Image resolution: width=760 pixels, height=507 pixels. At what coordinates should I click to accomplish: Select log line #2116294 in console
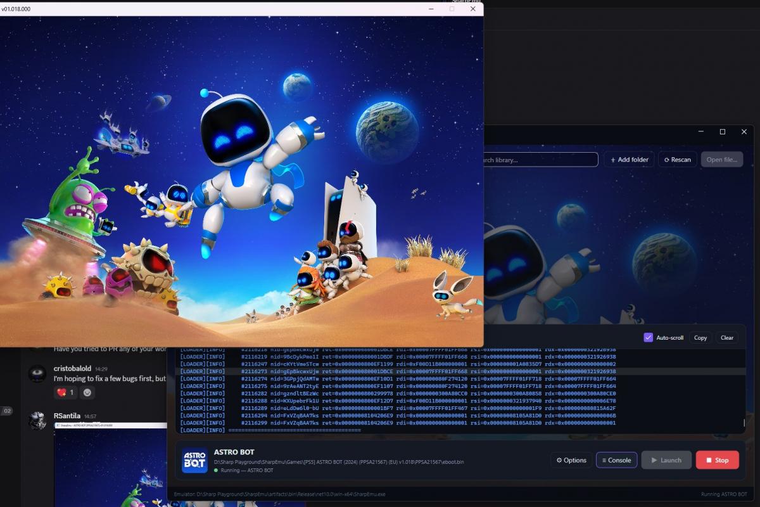pos(461,415)
